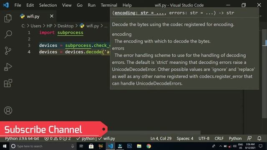Viewport: 267px width, 150px height.
Task: Open Google Chrome from taskbar
Action: [149, 146]
